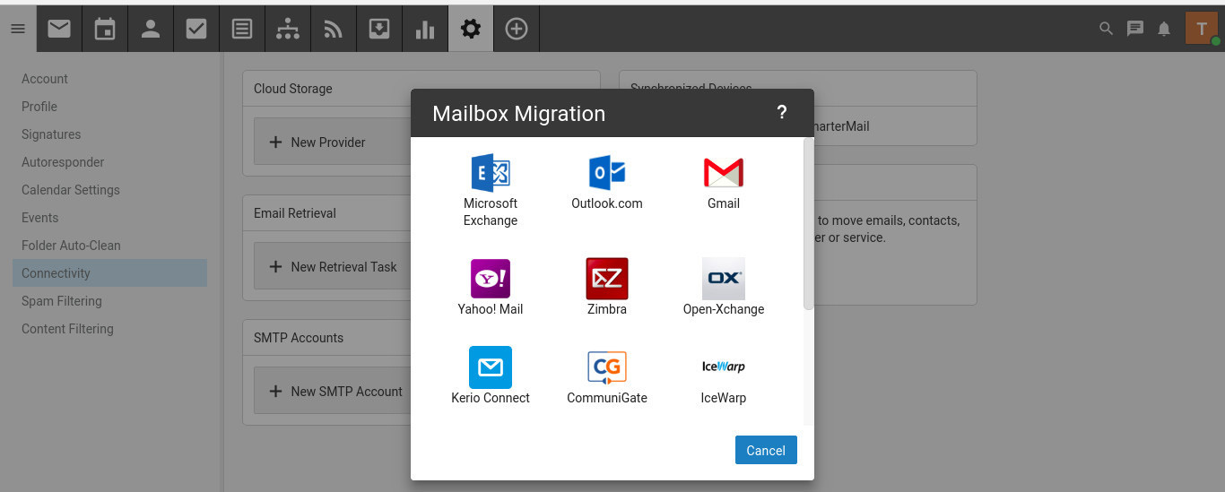This screenshot has width=1225, height=492.
Task: Choose Zimbra migration source
Action: click(x=607, y=279)
